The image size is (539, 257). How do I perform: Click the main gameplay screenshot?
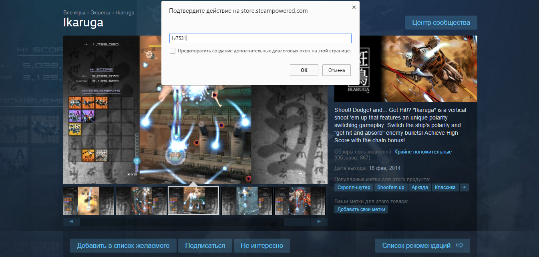pyautogui.click(x=195, y=110)
